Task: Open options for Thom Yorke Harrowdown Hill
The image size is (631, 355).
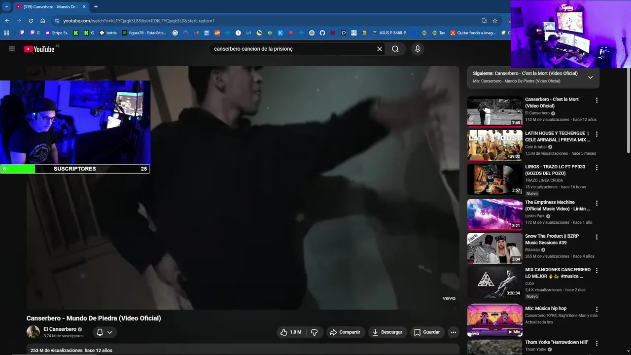Action: [596, 343]
